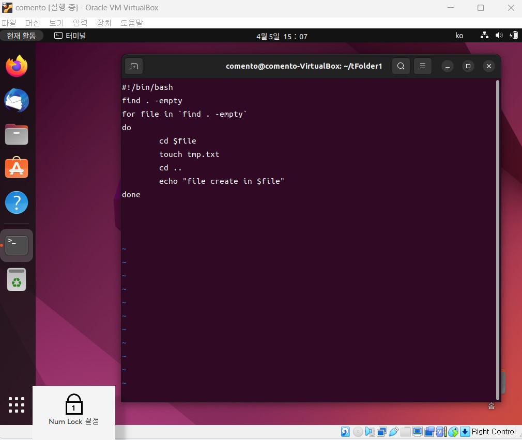This screenshot has width=522, height=440.
Task: Click the mouse integration status icon
Action: pyautogui.click(x=453, y=432)
